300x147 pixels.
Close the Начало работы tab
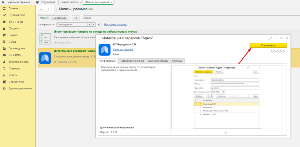click(x=80, y=2)
